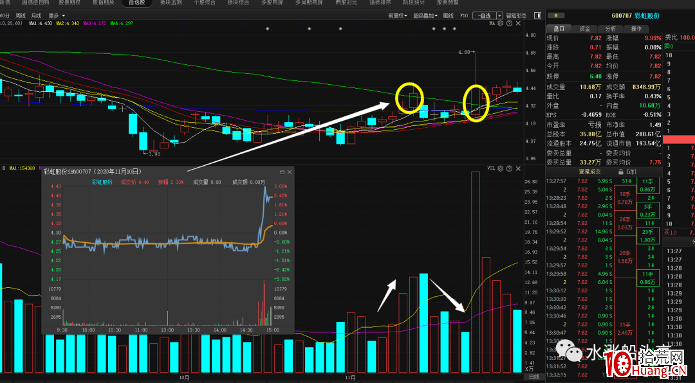Screen dimensions: 695x383
Task: Click the yellow R badge
Action: [555, 15]
